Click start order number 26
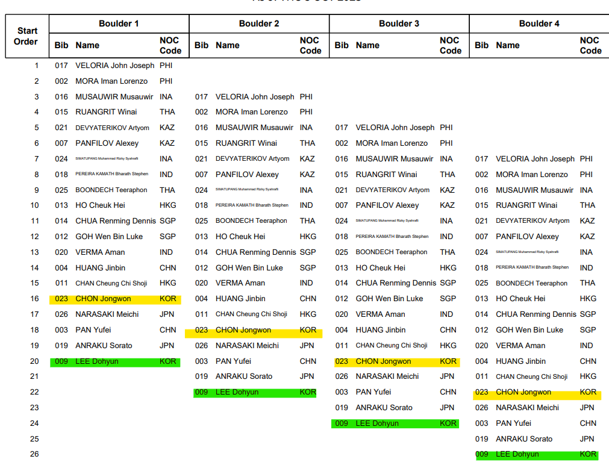The width and height of the screenshot is (609, 462). pyautogui.click(x=34, y=454)
